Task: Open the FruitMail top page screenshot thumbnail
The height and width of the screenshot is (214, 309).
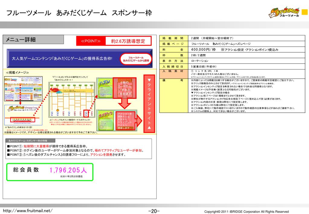Action: (24, 89)
